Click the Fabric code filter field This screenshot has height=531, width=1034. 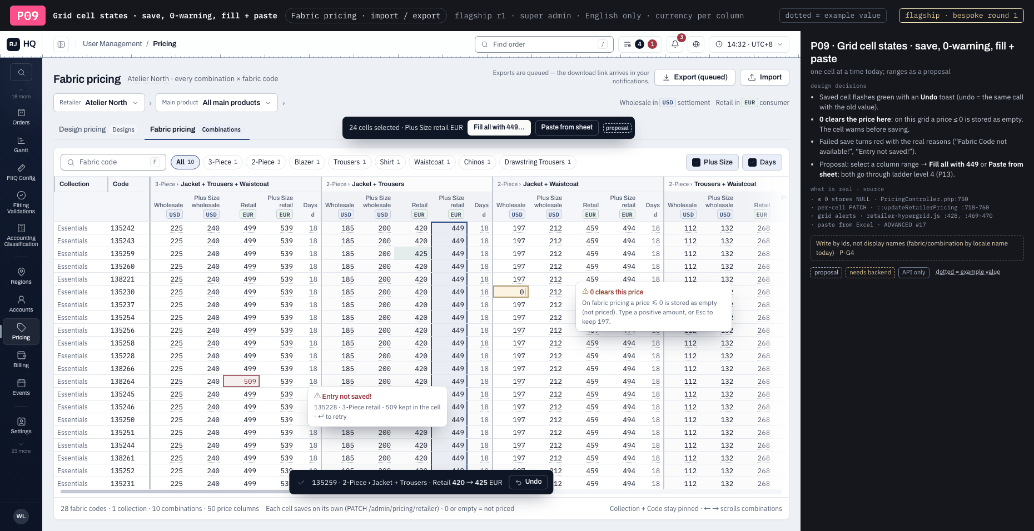coord(113,162)
